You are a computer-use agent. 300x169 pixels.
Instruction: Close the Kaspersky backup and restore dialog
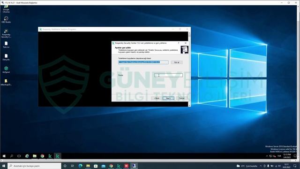click(x=186, y=43)
